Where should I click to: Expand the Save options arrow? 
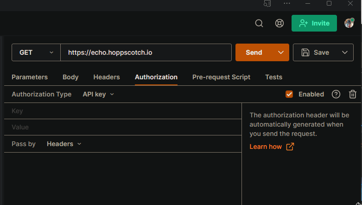(x=345, y=52)
